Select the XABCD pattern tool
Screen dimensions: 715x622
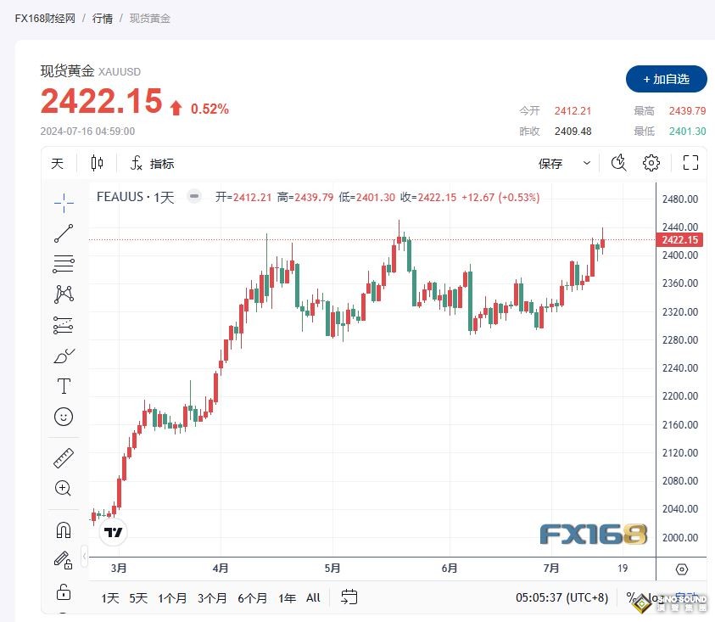pyautogui.click(x=64, y=294)
